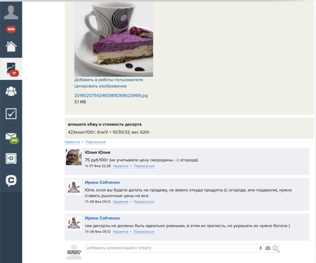Click the 'Добавить в работы пользователя' link
The width and height of the screenshot is (316, 263).
[109, 80]
